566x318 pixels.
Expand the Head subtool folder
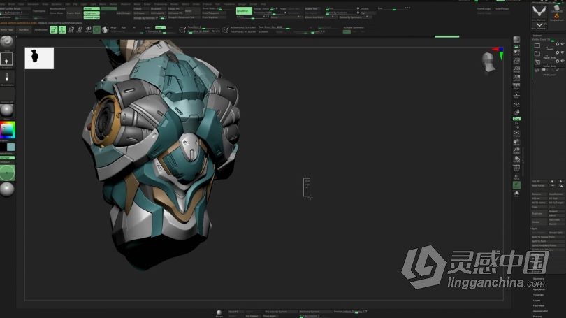click(x=537, y=45)
